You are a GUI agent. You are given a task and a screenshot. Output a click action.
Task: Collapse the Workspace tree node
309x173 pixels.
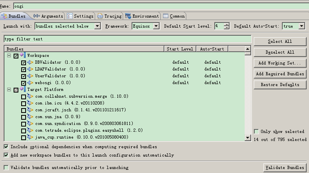(x=9, y=56)
